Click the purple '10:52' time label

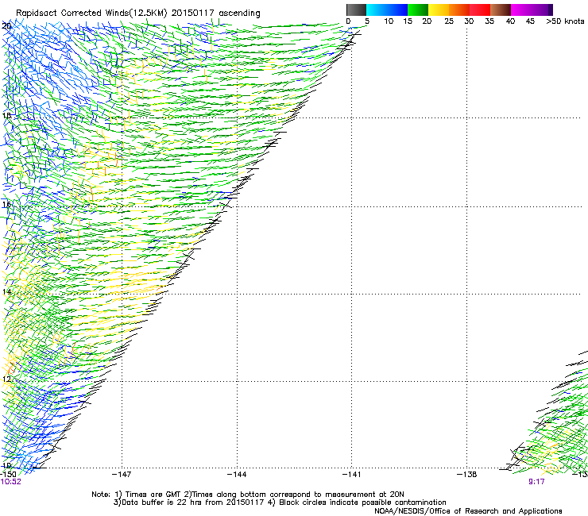coord(11,482)
